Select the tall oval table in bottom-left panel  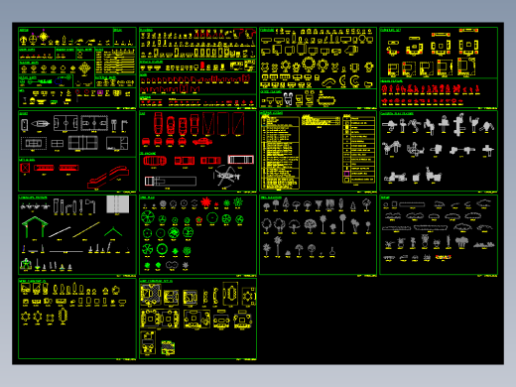[63, 316]
